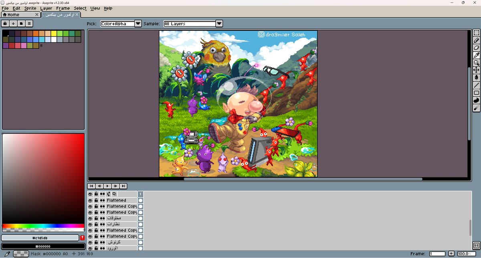Open the Frame menu
481x258 pixels.
pyautogui.click(x=63, y=8)
